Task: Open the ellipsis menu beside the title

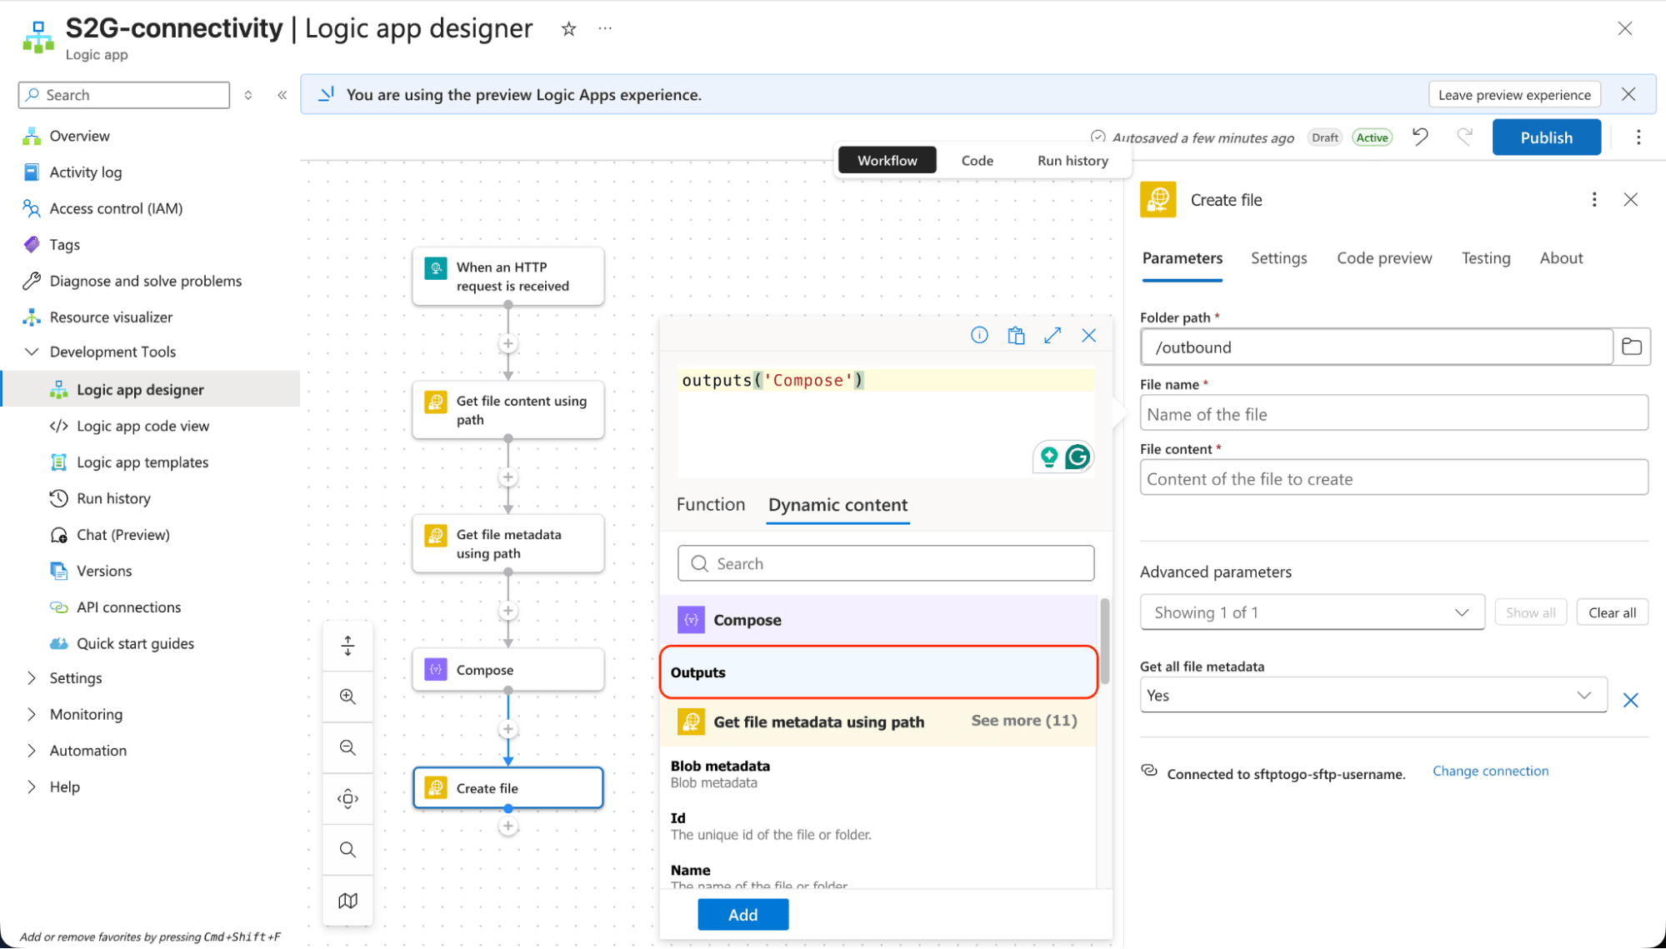Action: tap(605, 29)
